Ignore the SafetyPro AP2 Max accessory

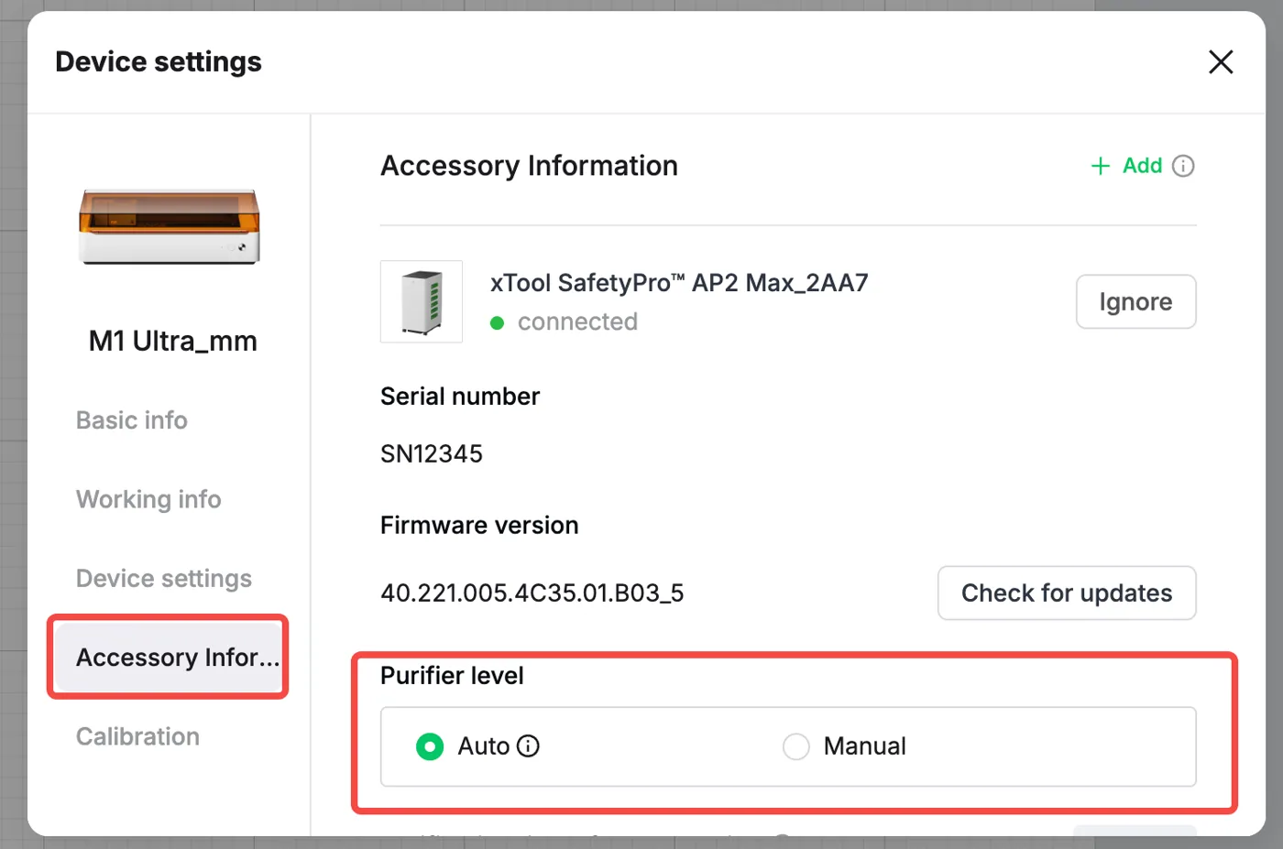coord(1135,301)
